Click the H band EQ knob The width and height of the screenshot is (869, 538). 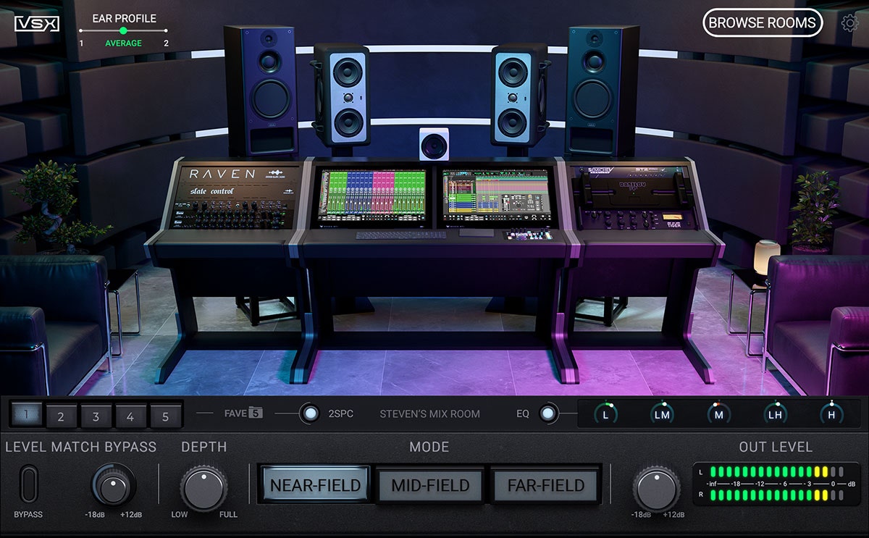[831, 413]
